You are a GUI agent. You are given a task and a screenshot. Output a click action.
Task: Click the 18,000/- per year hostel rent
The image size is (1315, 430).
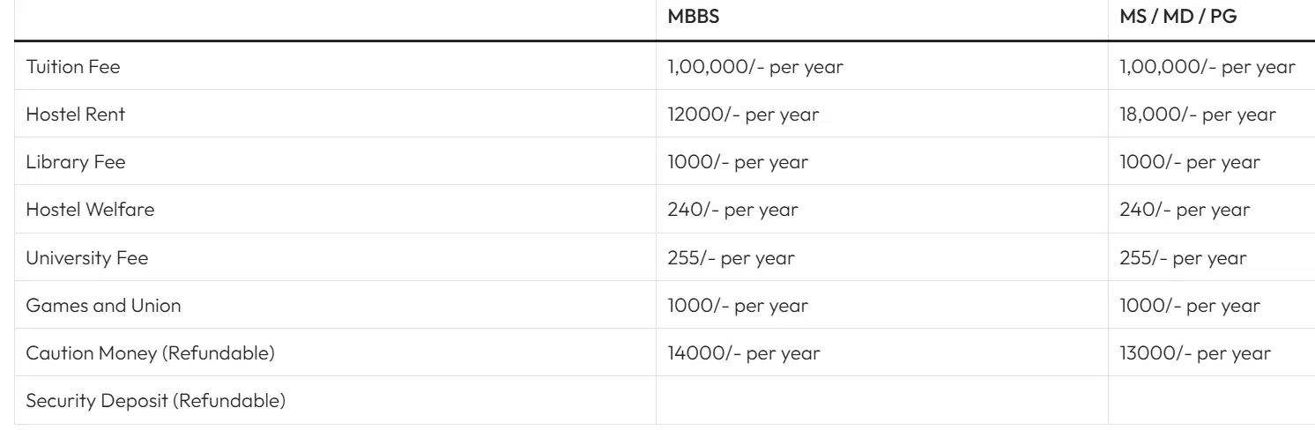pyautogui.click(x=1198, y=115)
